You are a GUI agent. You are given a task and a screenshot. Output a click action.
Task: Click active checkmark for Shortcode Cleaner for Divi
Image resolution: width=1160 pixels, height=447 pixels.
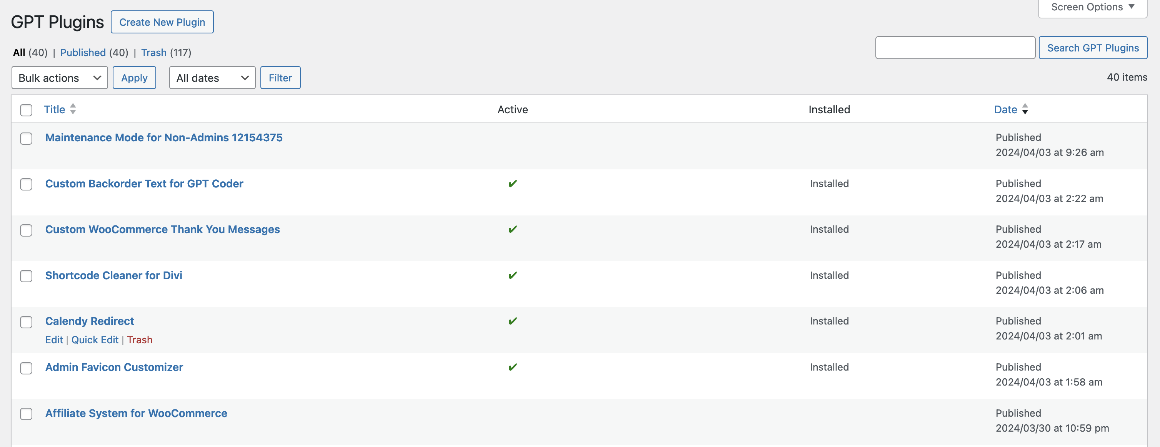(512, 275)
